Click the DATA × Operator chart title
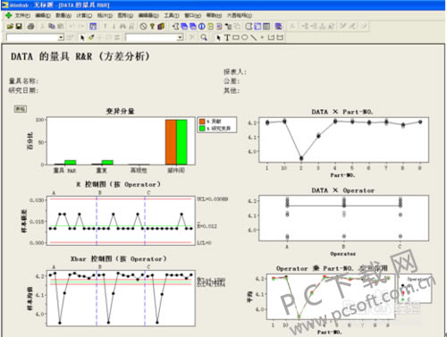447x337 pixels. (x=342, y=190)
